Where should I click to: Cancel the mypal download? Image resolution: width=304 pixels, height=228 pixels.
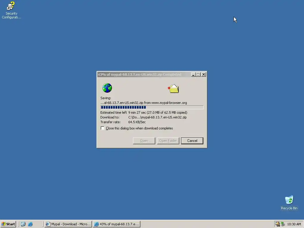pos(192,141)
